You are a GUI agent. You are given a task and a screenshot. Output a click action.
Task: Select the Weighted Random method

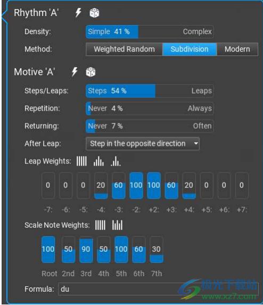124,49
